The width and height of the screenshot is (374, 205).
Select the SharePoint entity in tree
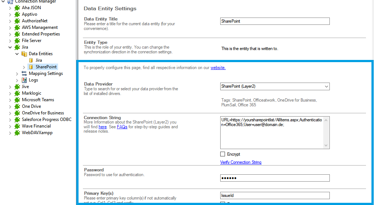click(x=46, y=67)
